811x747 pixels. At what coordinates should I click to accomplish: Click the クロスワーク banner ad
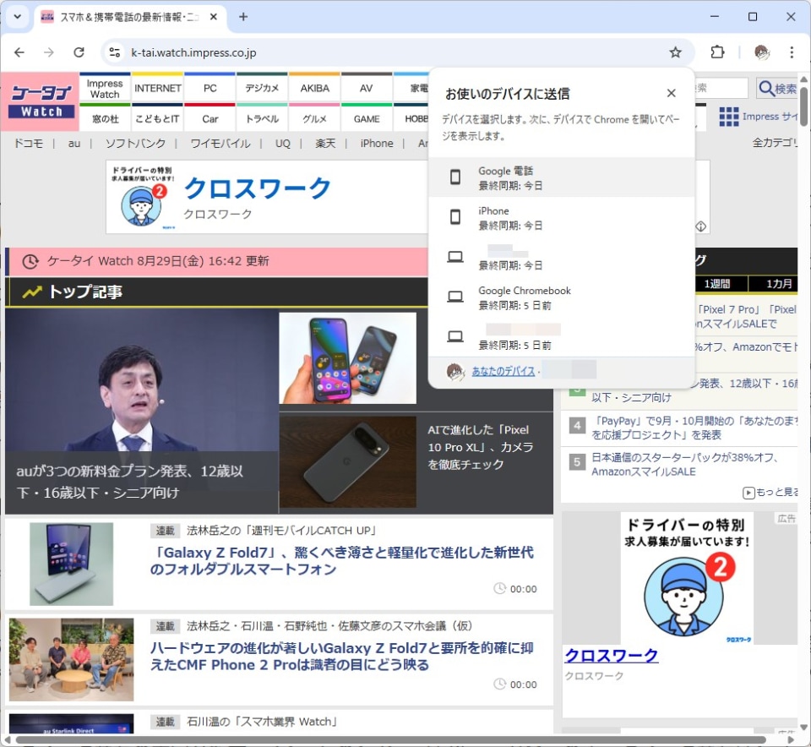coord(267,197)
